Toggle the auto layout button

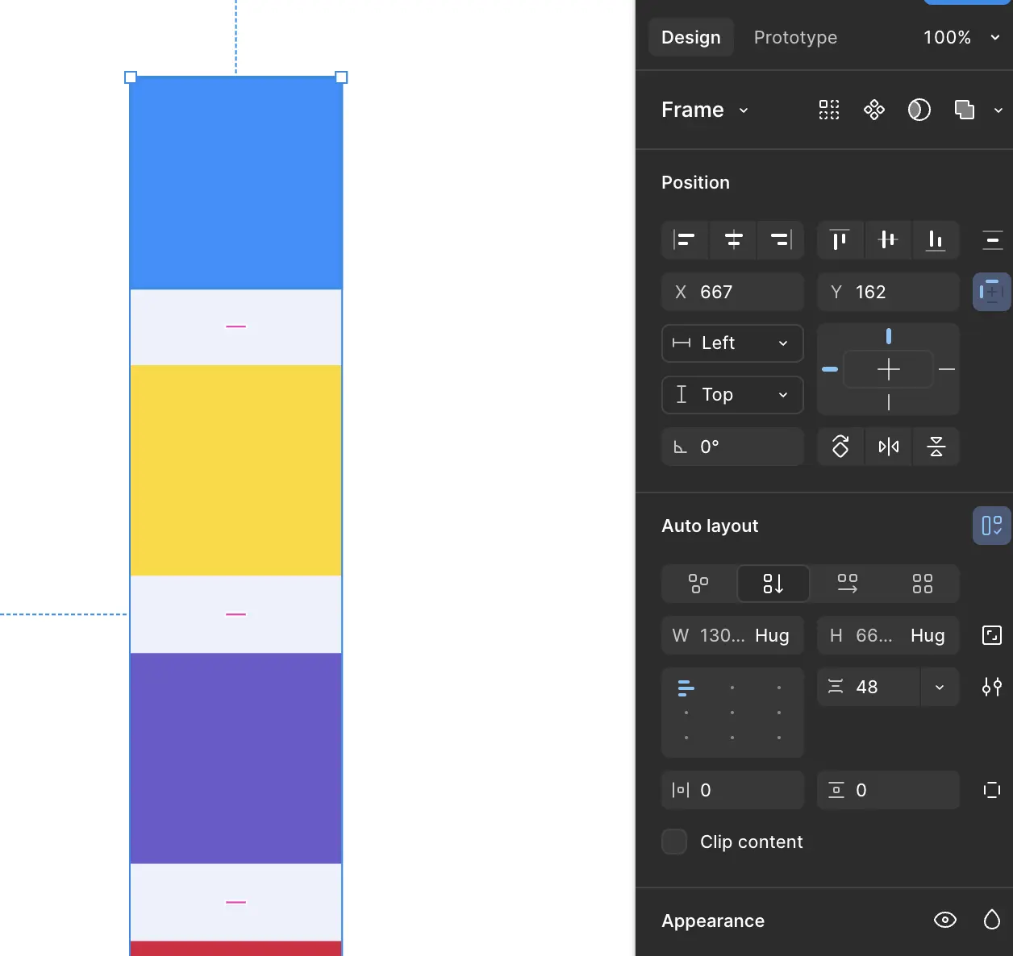click(991, 526)
